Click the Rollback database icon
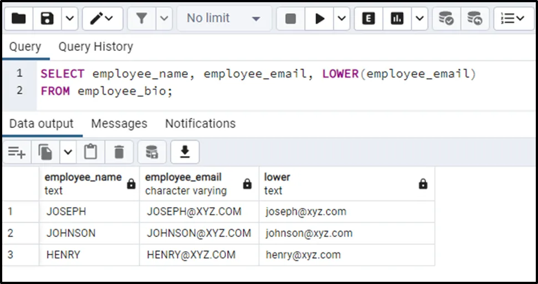The width and height of the screenshot is (538, 284). click(x=474, y=19)
